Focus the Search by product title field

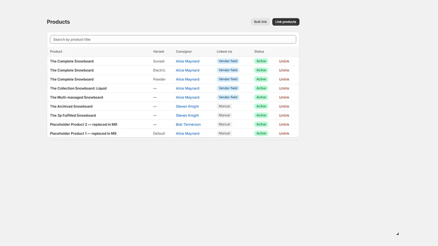tap(173, 39)
